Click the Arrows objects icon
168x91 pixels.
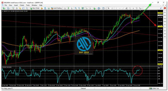click(x=140, y=8)
